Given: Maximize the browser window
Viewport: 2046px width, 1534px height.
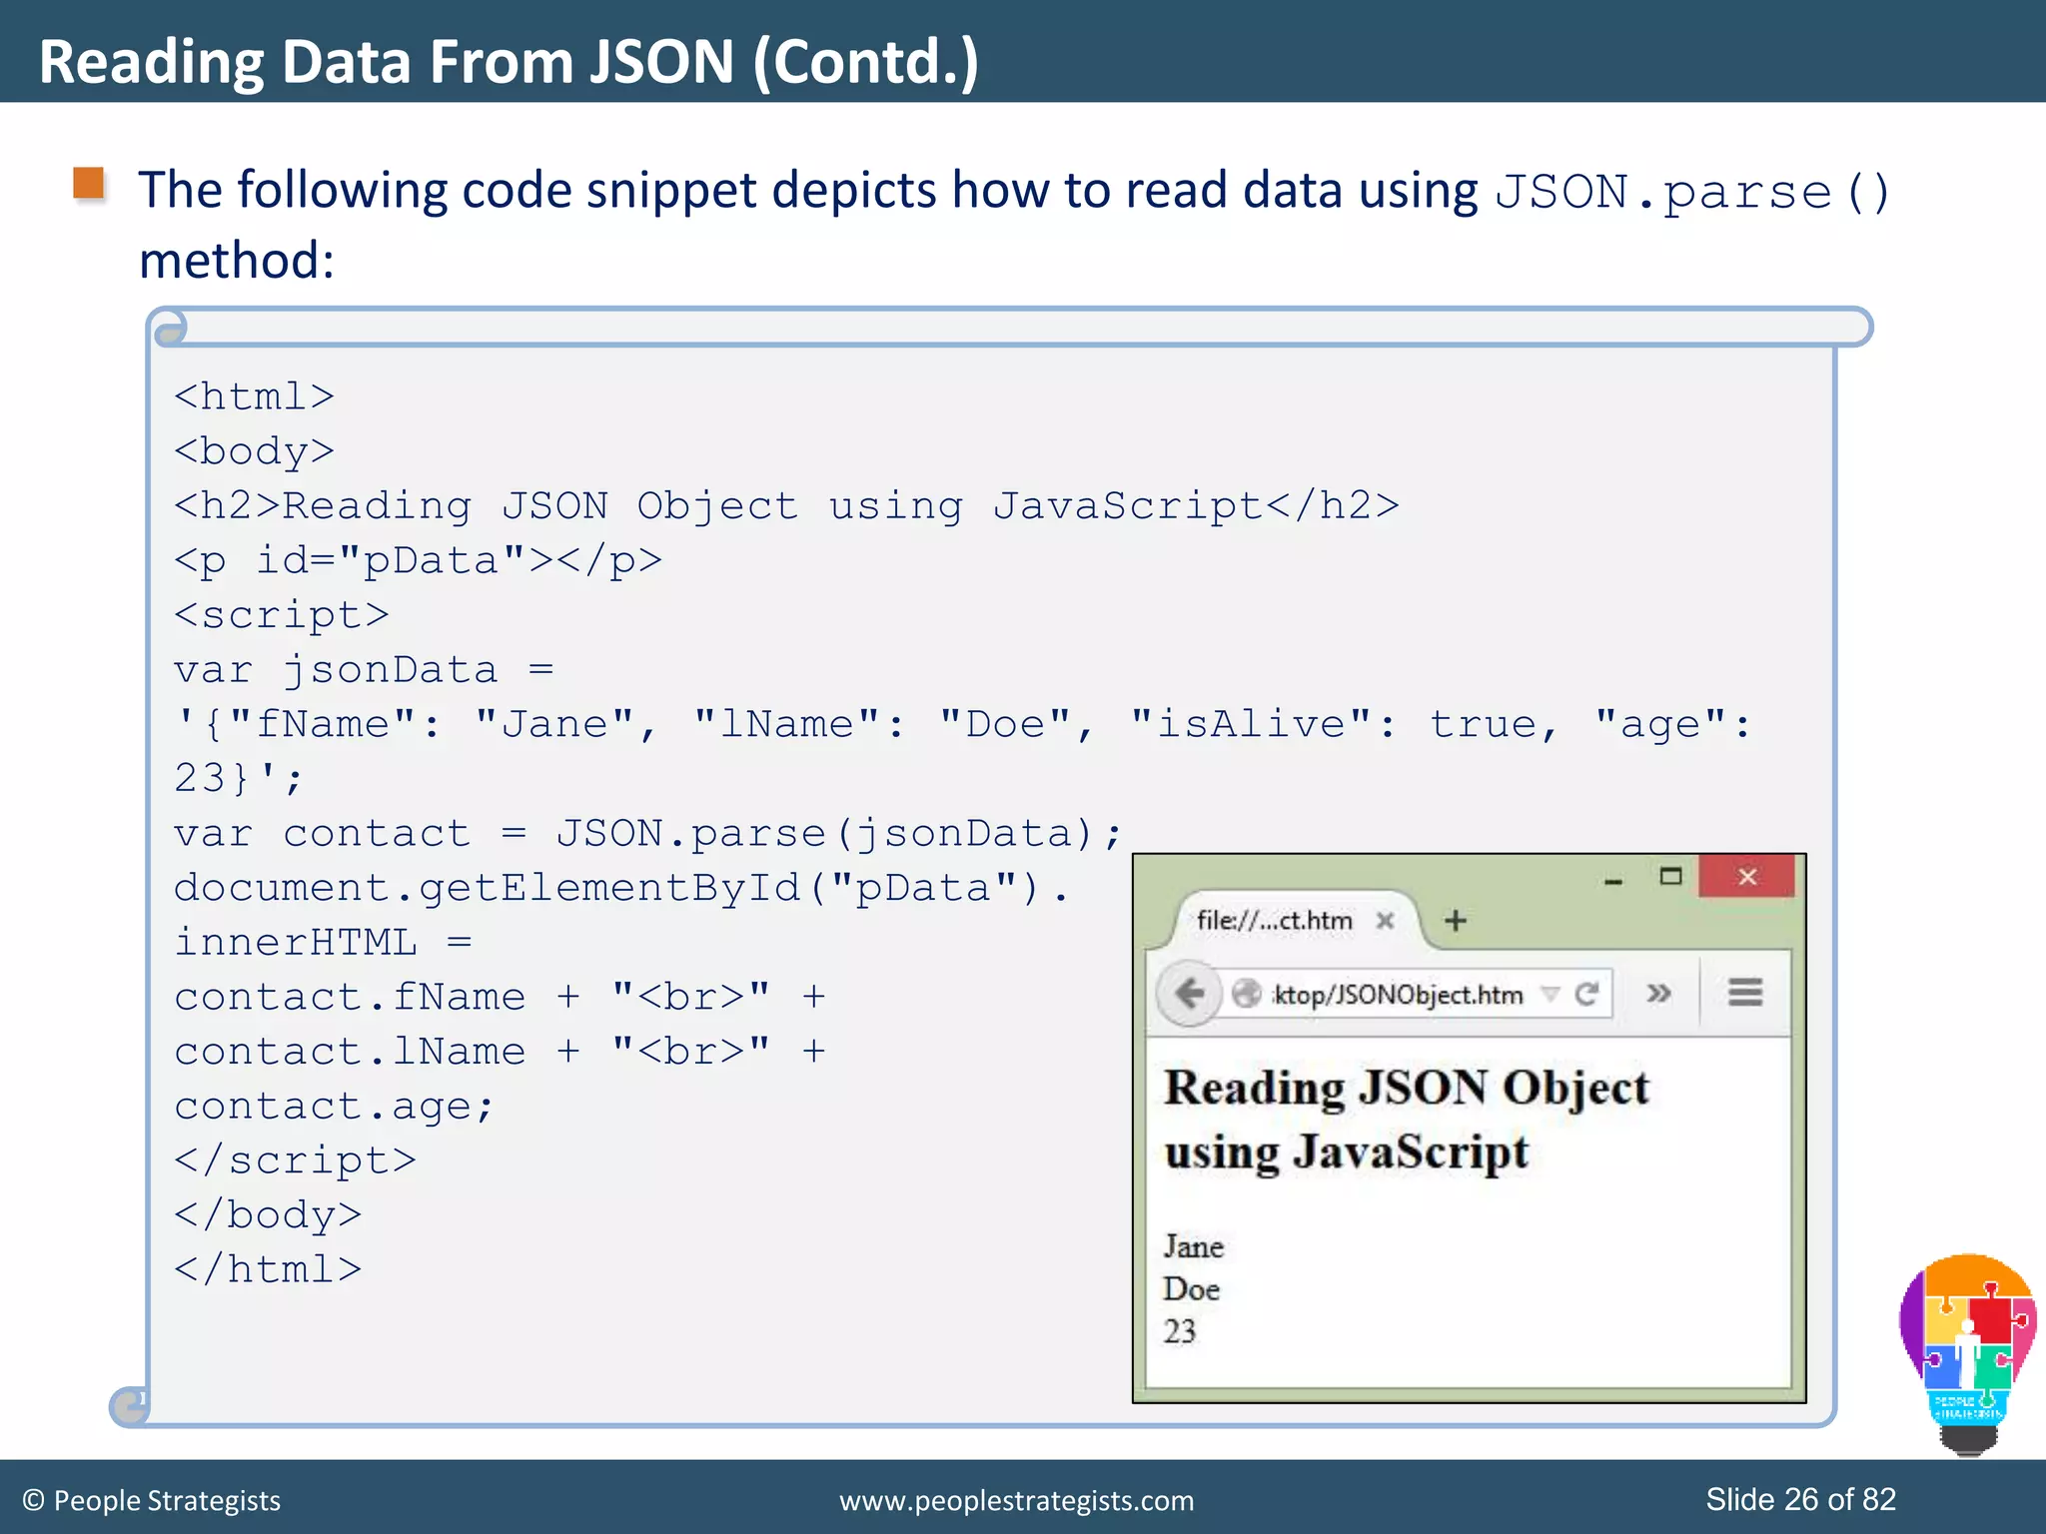Looking at the screenshot, I should click(x=1670, y=877).
